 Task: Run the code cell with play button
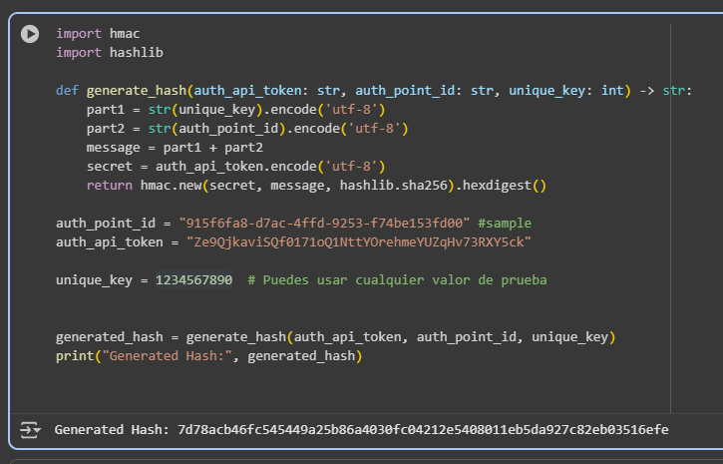[x=30, y=34]
